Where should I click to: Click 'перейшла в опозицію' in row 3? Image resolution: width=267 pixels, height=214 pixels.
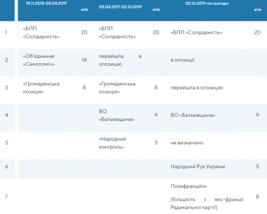coord(197,88)
